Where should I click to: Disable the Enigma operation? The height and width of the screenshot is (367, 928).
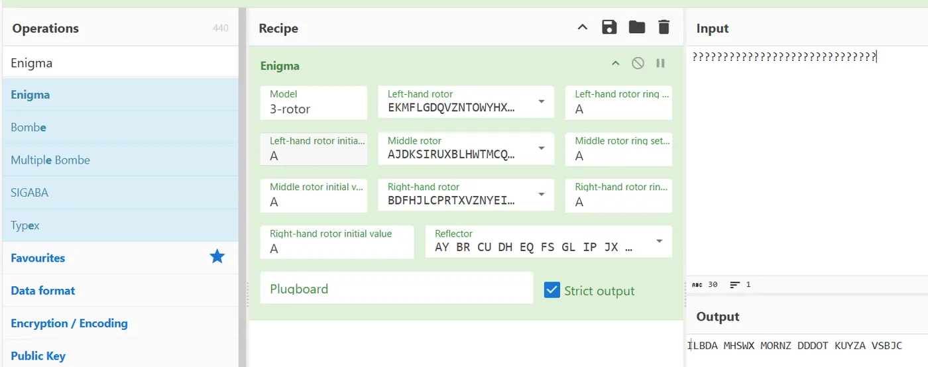click(x=638, y=63)
